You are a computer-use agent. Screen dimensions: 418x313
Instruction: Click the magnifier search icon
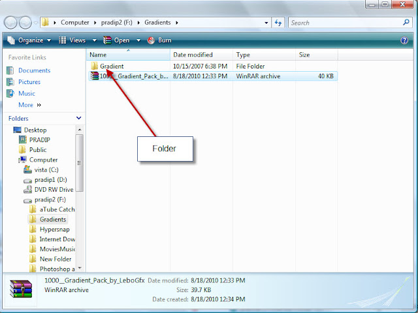click(406, 22)
